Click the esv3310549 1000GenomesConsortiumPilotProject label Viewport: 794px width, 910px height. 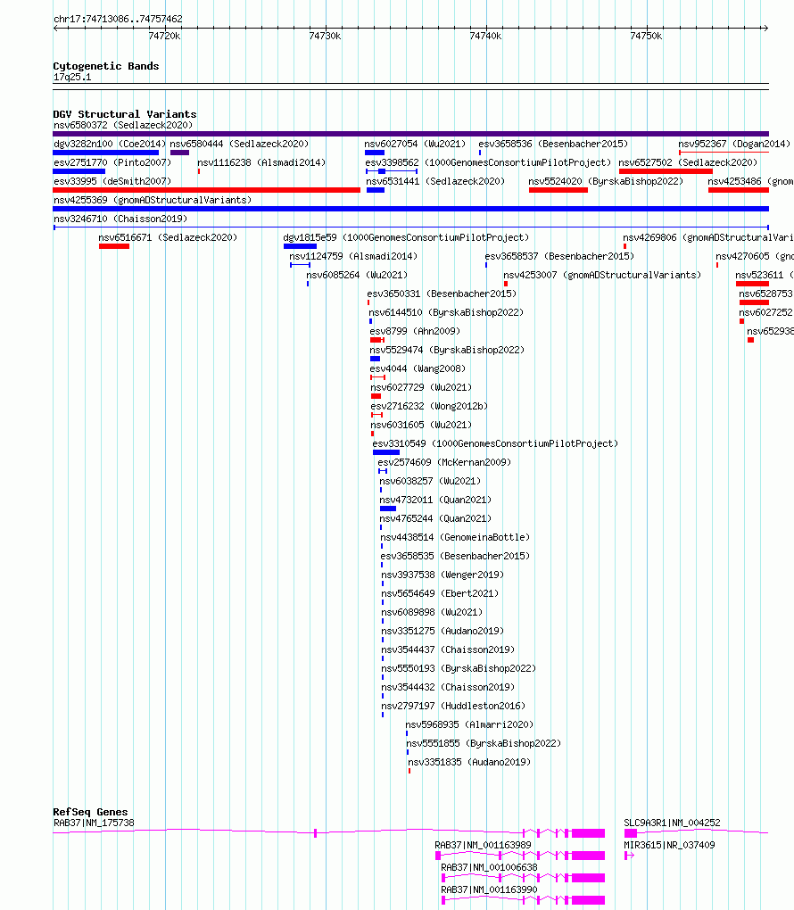(496, 443)
